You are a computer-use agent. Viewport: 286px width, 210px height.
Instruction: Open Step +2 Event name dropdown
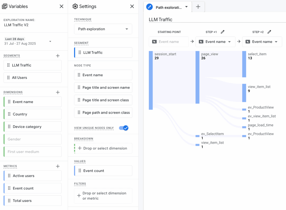tap(262, 42)
